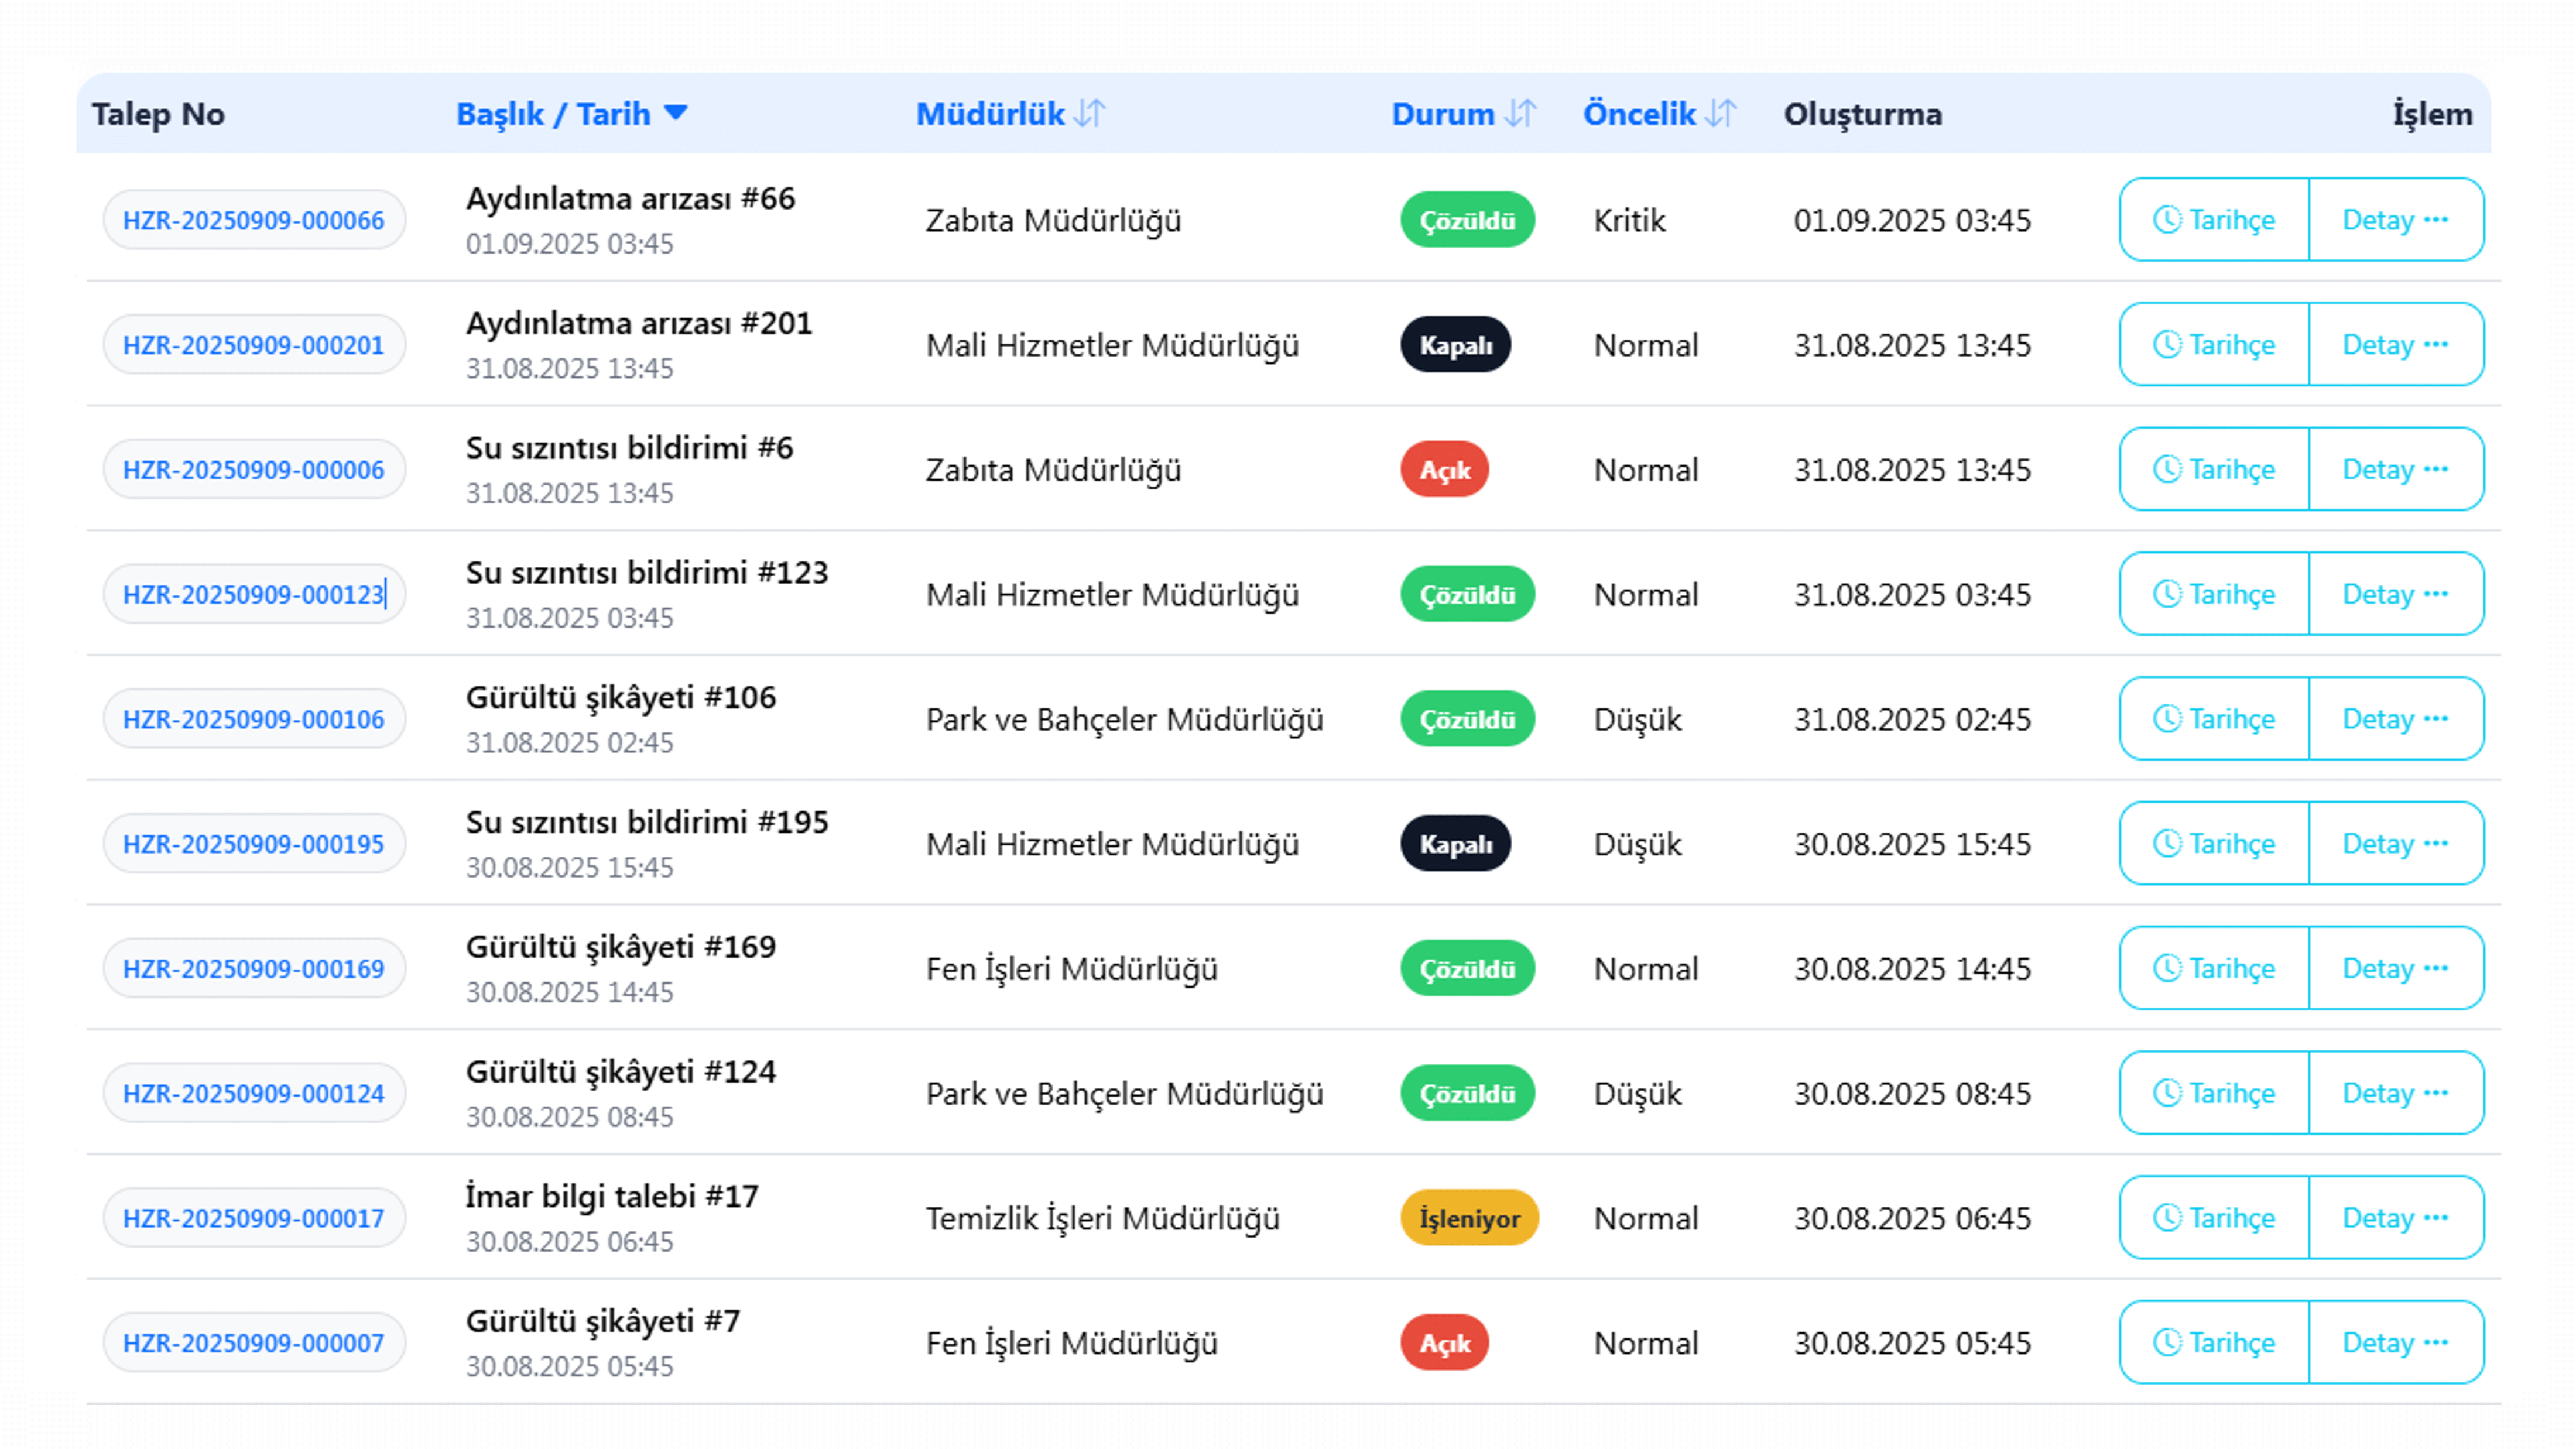Click sort arrows on Müdürlük column
The width and height of the screenshot is (2576, 1449).
click(1090, 114)
